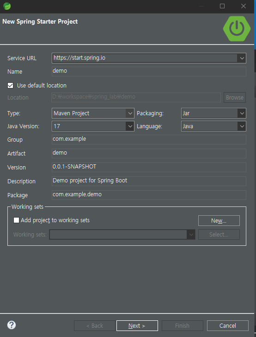Open the Language dropdown showing Java
Viewport: 256px width, 337px height.
tap(213, 126)
